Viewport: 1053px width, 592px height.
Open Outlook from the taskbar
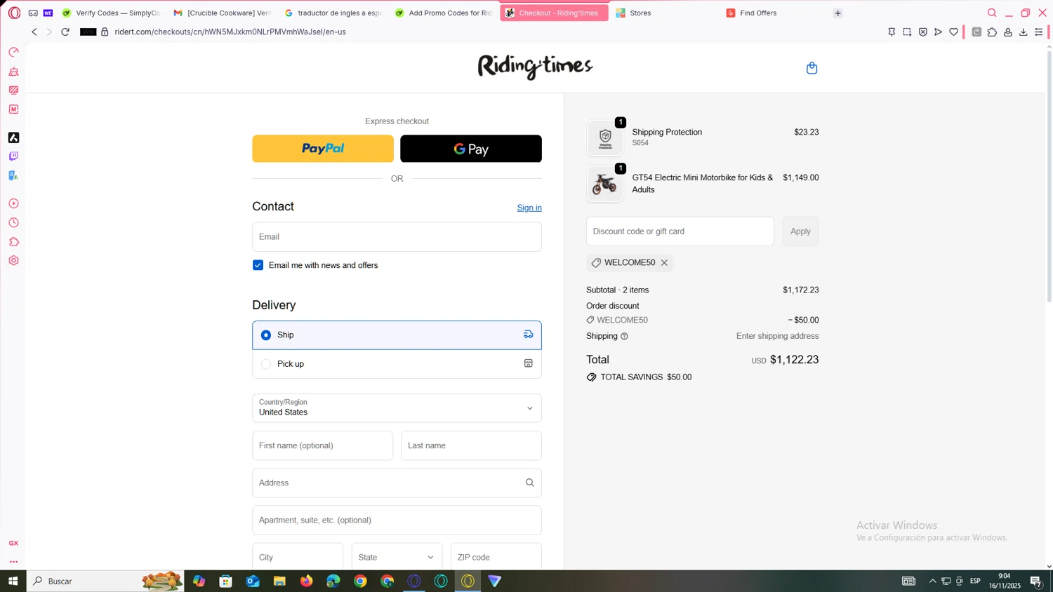253,581
